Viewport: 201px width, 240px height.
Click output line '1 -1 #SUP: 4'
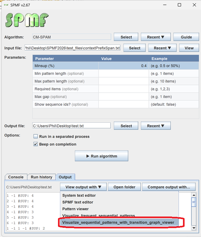(20, 196)
